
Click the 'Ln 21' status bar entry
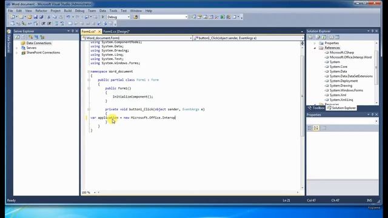[x=286, y=200]
